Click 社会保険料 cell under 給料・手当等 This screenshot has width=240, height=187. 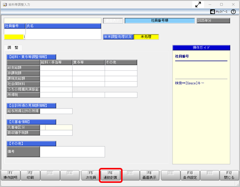coord(56,84)
